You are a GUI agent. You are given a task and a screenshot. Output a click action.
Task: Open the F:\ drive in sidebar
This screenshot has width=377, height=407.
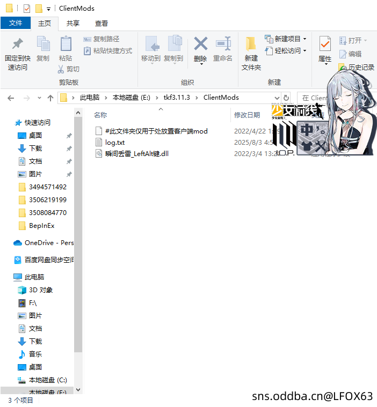coord(33,303)
